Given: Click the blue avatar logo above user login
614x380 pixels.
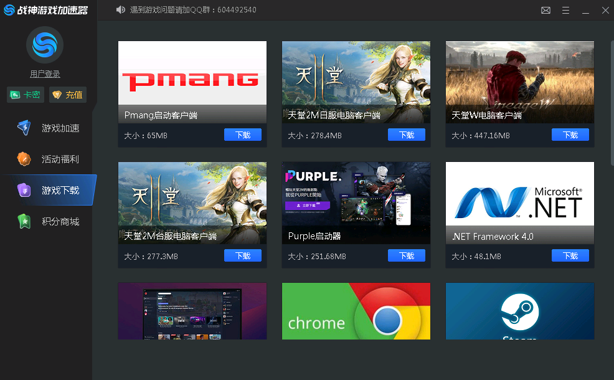Looking at the screenshot, I should pos(45,45).
